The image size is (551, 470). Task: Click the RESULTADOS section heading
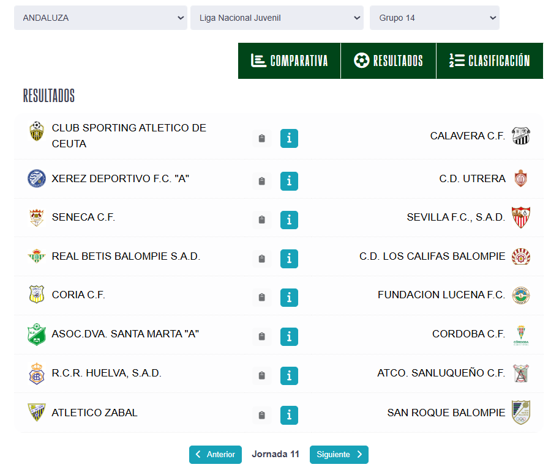[49, 95]
